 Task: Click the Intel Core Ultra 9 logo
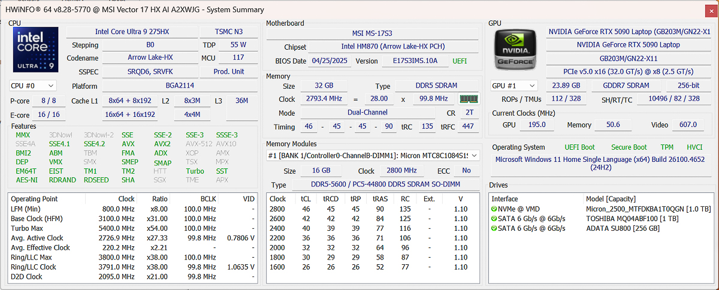pyautogui.click(x=37, y=50)
